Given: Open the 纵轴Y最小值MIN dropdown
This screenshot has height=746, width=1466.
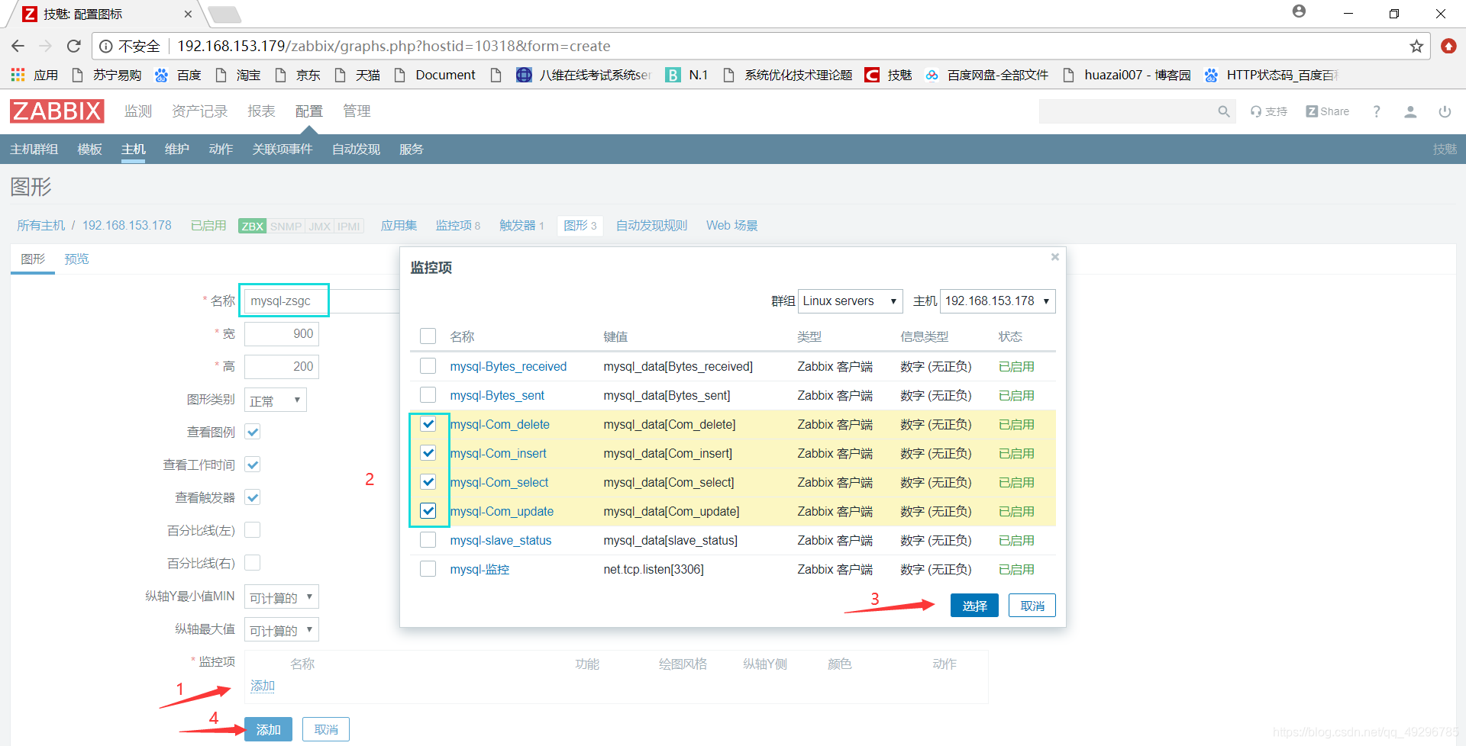Looking at the screenshot, I should (x=282, y=597).
